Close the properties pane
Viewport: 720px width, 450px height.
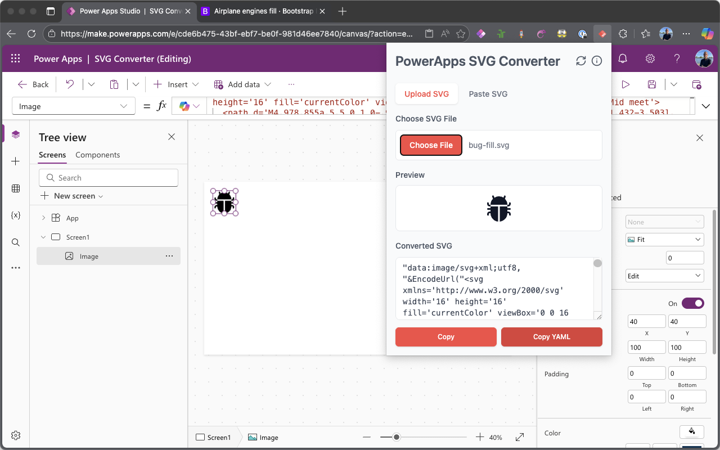[x=700, y=137]
